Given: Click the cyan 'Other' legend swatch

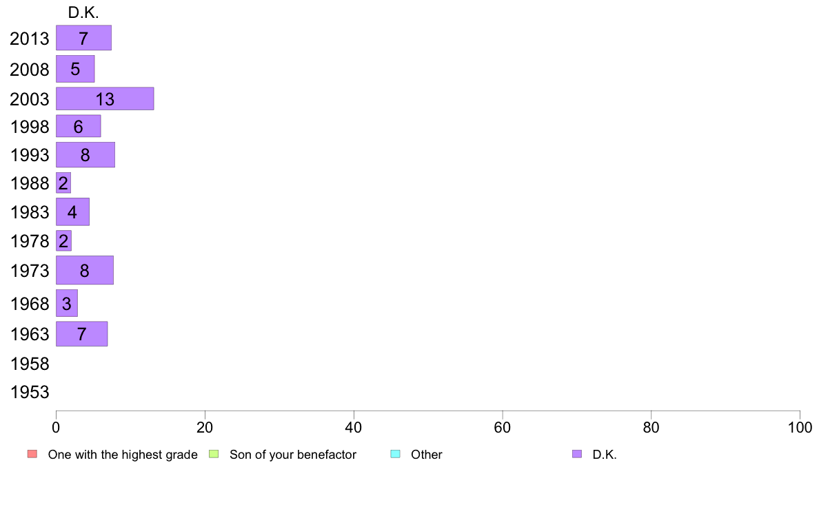Looking at the screenshot, I should (396, 454).
